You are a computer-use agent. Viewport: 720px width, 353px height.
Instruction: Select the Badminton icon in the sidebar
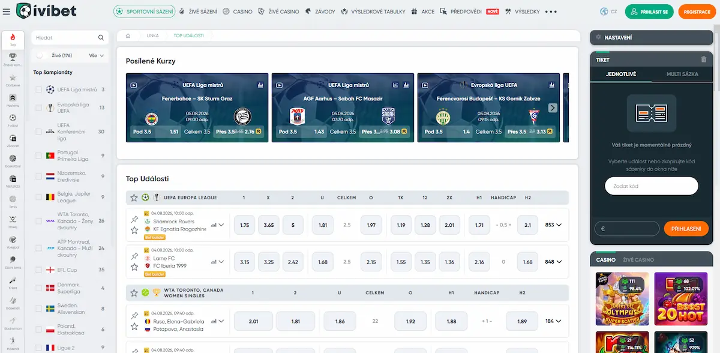[13, 324]
